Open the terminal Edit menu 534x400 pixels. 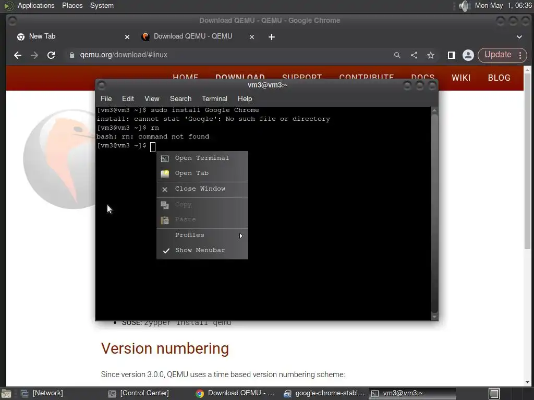[128, 98]
